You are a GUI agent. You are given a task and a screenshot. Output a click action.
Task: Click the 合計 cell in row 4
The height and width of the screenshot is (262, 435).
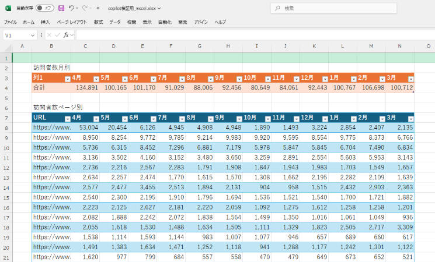51,88
